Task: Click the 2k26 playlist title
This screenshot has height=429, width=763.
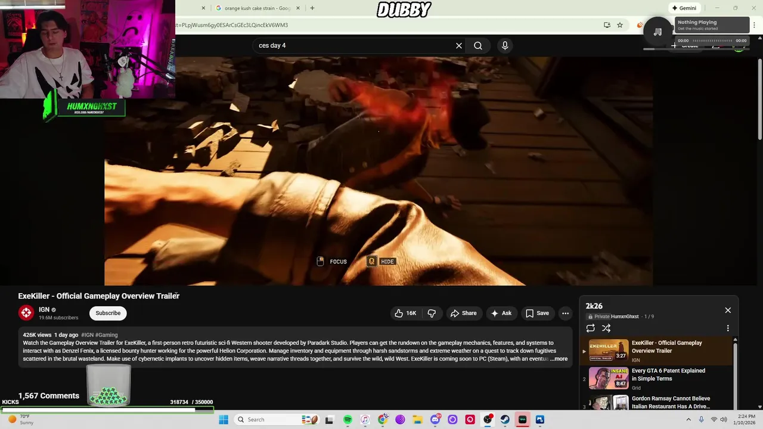Action: tap(594, 306)
